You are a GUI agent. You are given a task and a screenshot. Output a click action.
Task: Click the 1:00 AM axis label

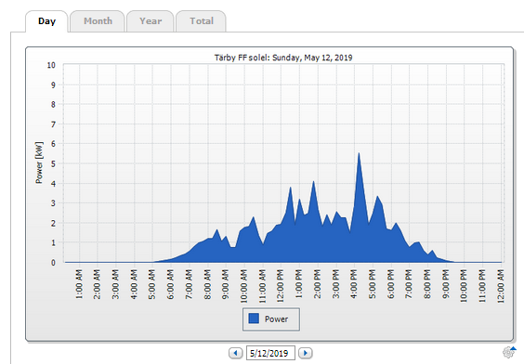(79, 284)
